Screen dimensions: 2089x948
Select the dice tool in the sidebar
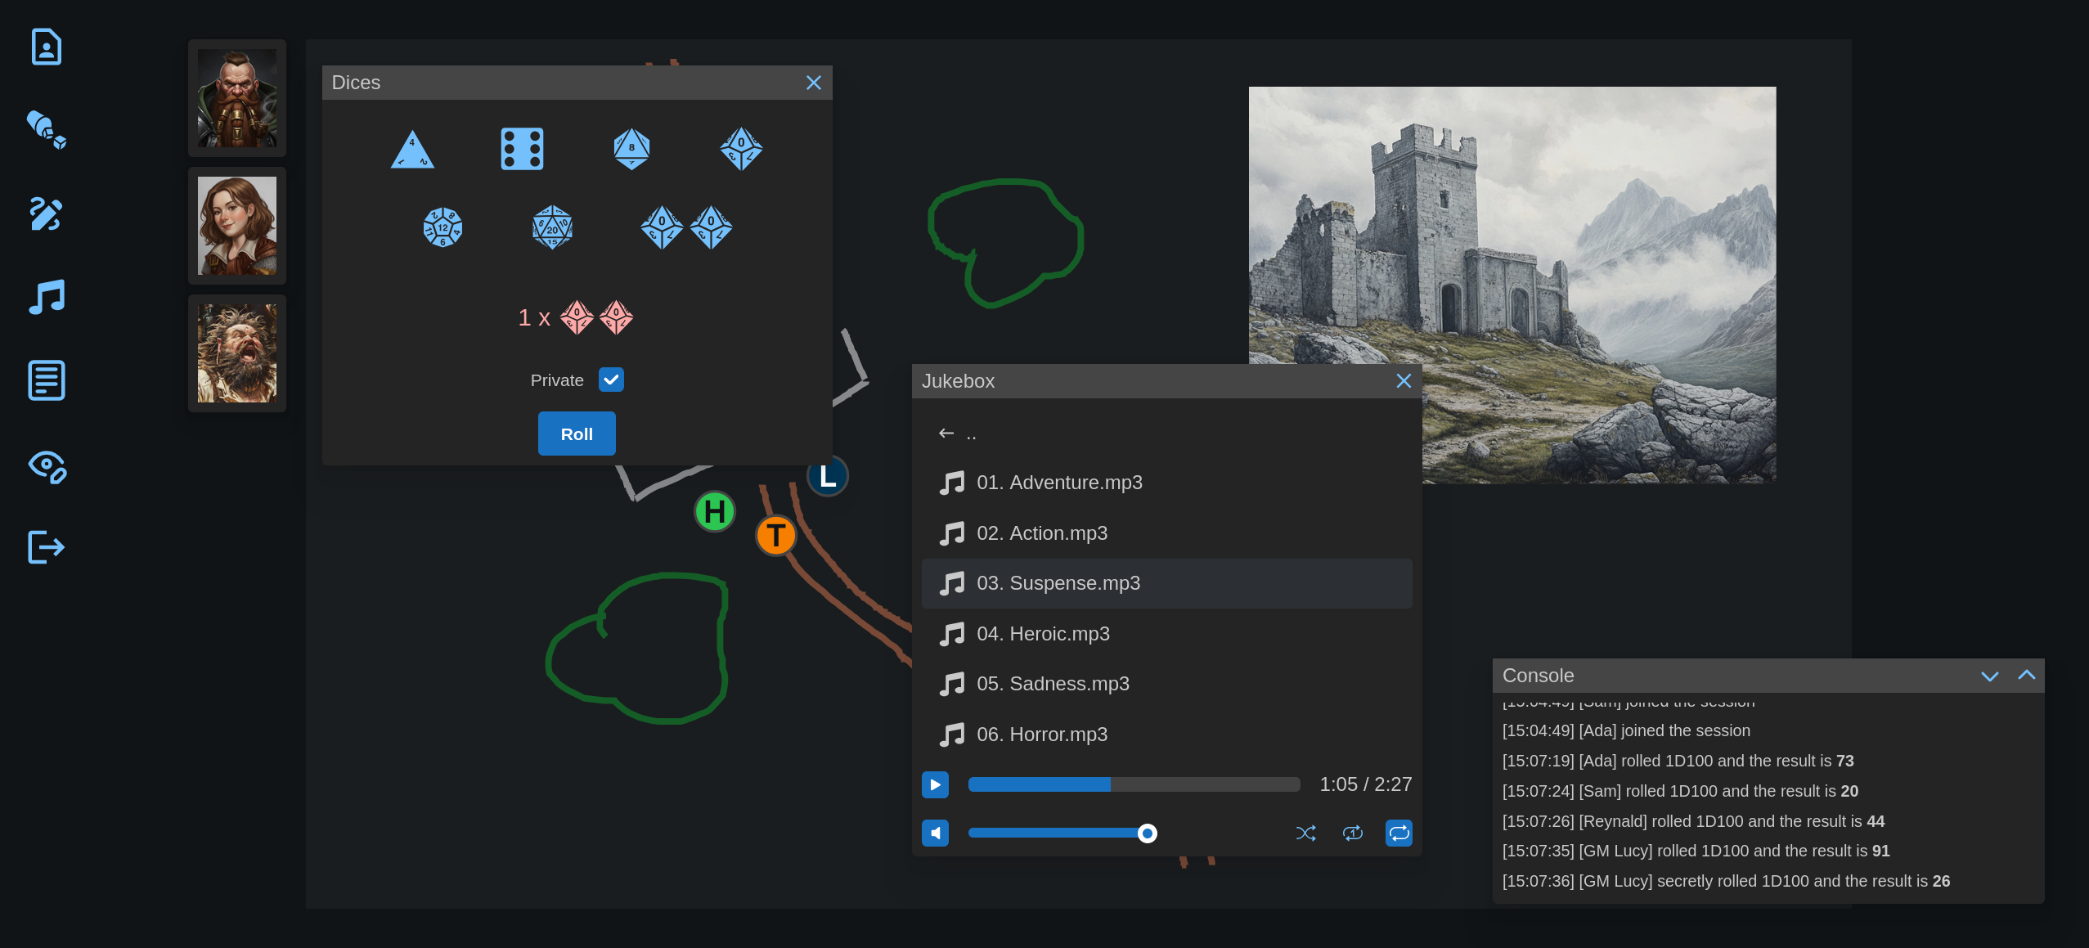tap(47, 131)
